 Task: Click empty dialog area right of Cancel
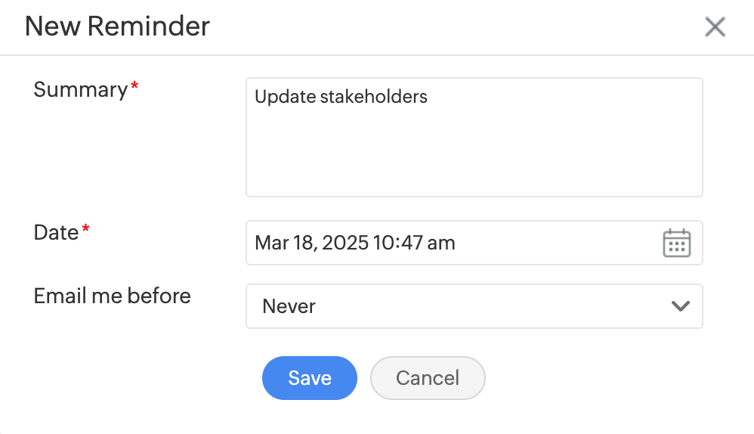(x=604, y=378)
